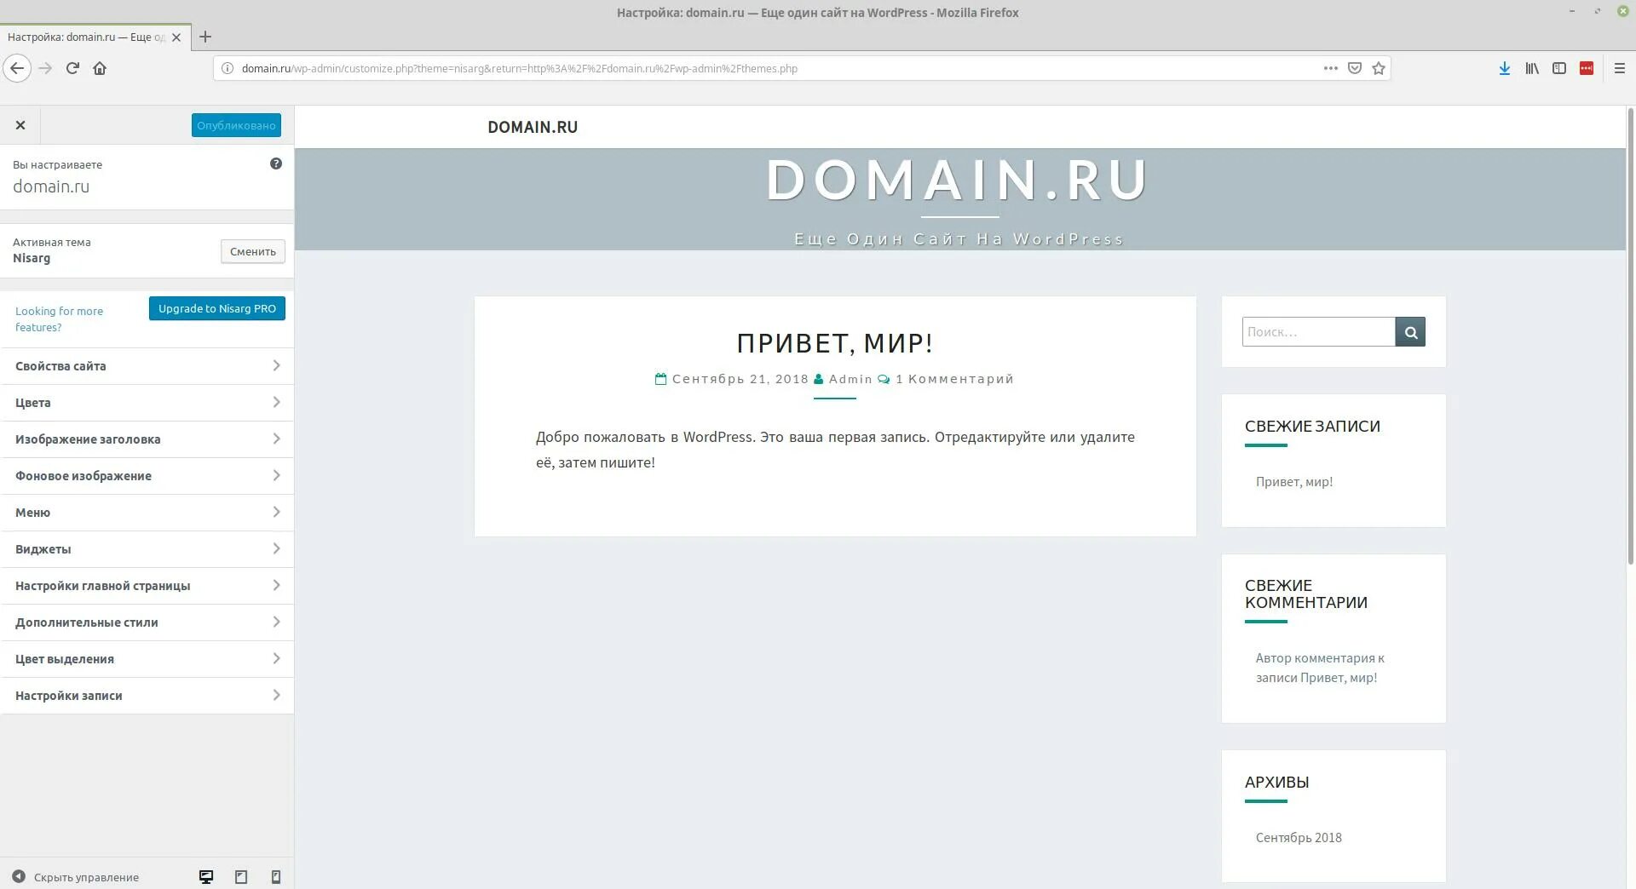Expand the Настройки записи section
The height and width of the screenshot is (889, 1636).
point(147,696)
